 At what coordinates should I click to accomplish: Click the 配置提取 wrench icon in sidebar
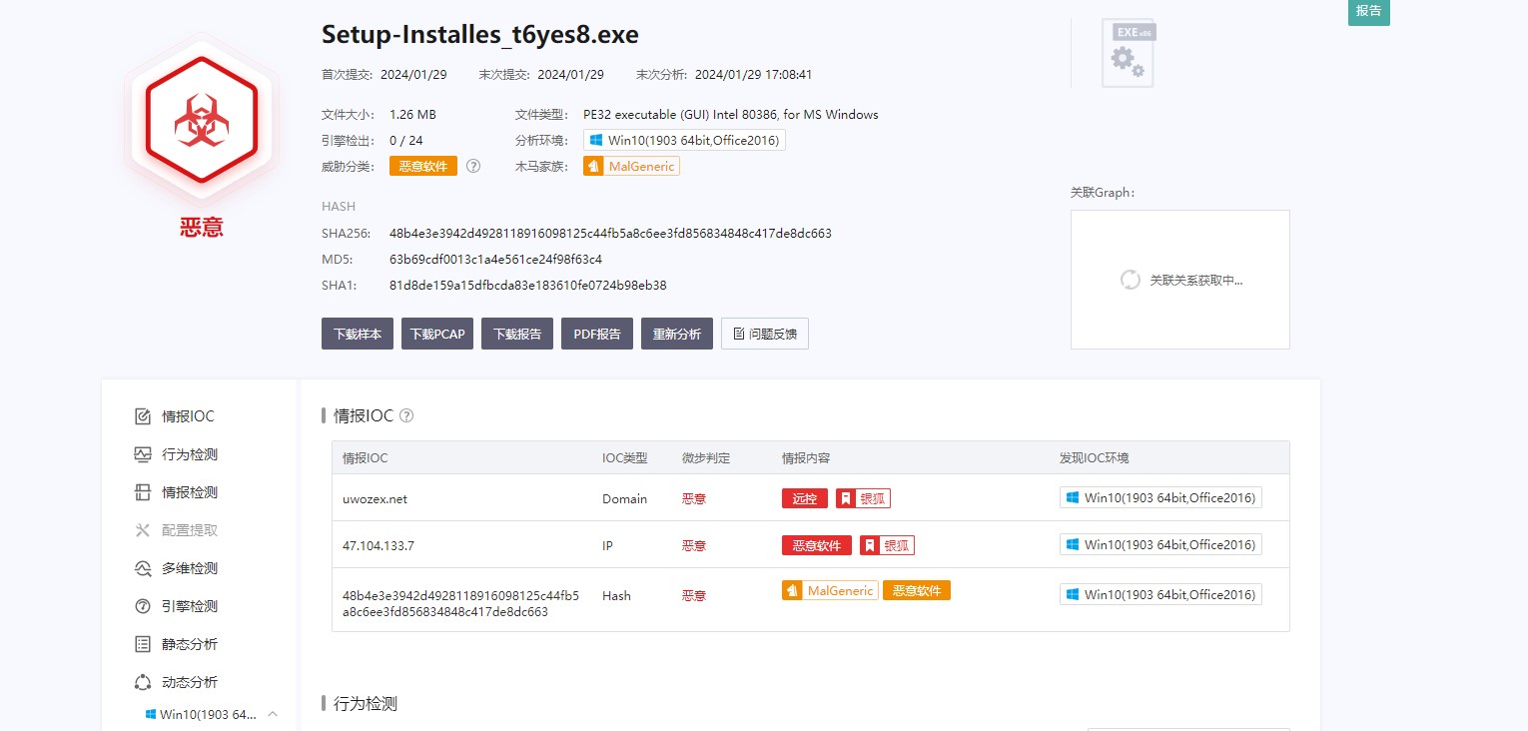[143, 530]
